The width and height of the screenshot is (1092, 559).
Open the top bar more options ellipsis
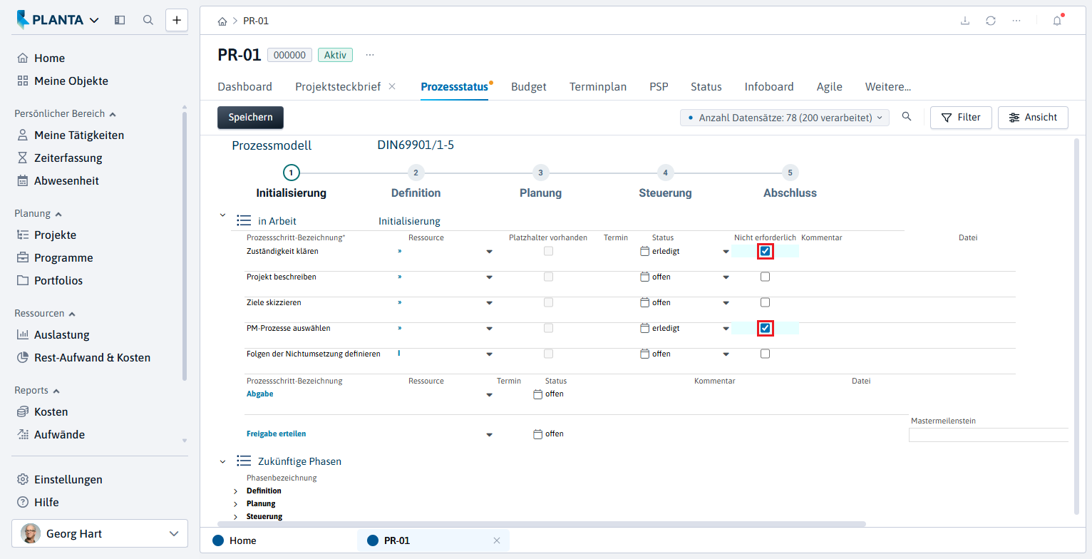(1016, 21)
